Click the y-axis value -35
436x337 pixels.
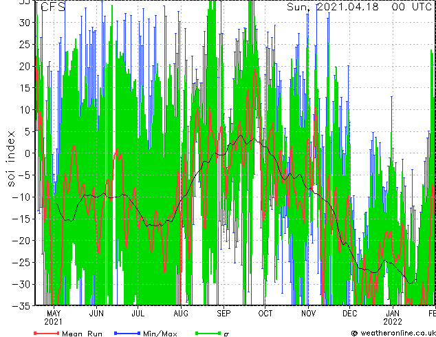point(21,305)
